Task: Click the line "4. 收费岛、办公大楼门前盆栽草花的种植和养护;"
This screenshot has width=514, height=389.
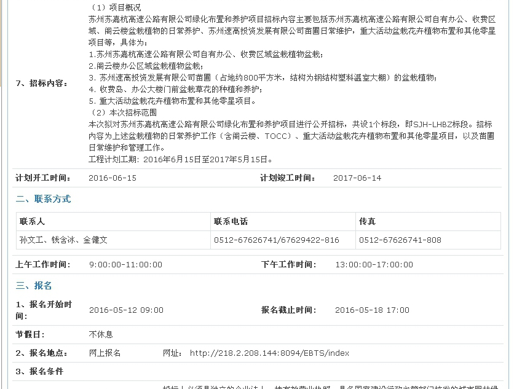Action: (175, 90)
